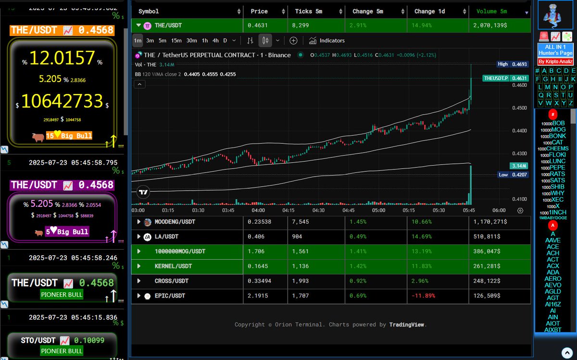This screenshot has height=360, width=577.
Task: Select AAVE in the coin list
Action: [x=553, y=240]
